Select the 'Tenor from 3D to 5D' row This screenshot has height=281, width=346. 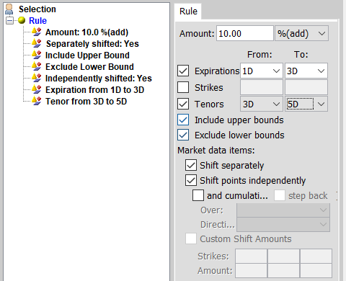86,102
